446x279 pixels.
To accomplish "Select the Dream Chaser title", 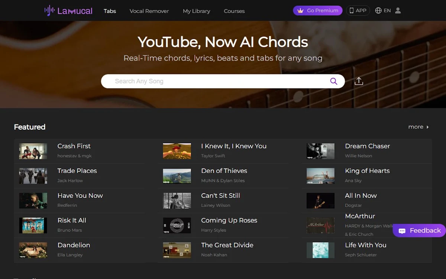I will tap(367, 146).
